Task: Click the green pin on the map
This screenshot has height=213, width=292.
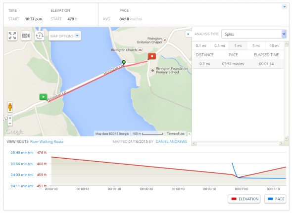Action: [124, 62]
